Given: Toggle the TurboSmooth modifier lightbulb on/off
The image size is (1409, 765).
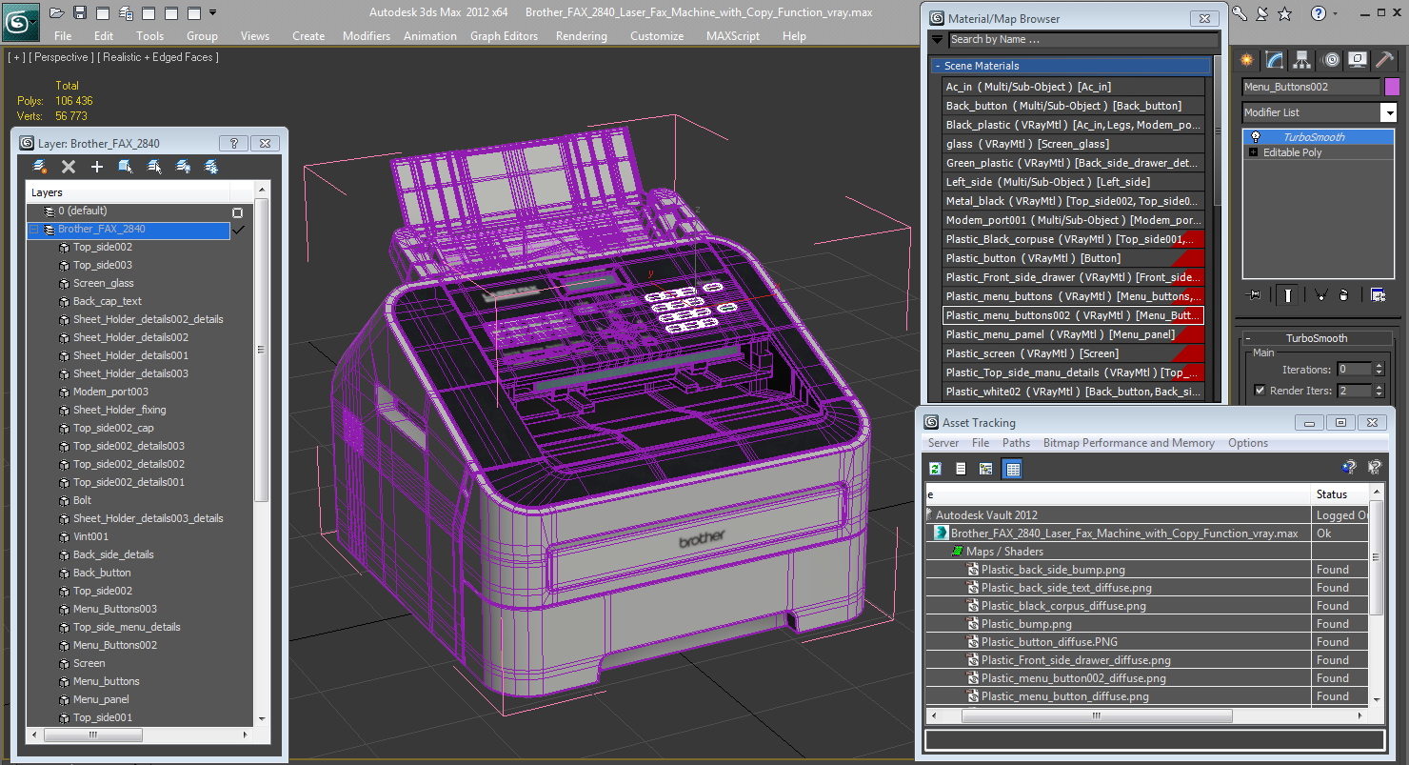Looking at the screenshot, I should pos(1256,137).
